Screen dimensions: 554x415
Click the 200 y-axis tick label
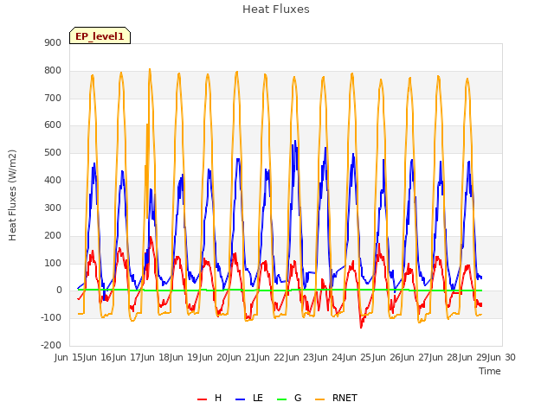click(x=53, y=235)
